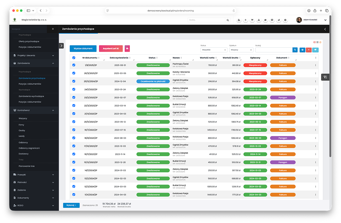Expand the Przesyłki sidebar section
Image resolution: width=341 pixels, height=223 pixels.
[34, 174]
